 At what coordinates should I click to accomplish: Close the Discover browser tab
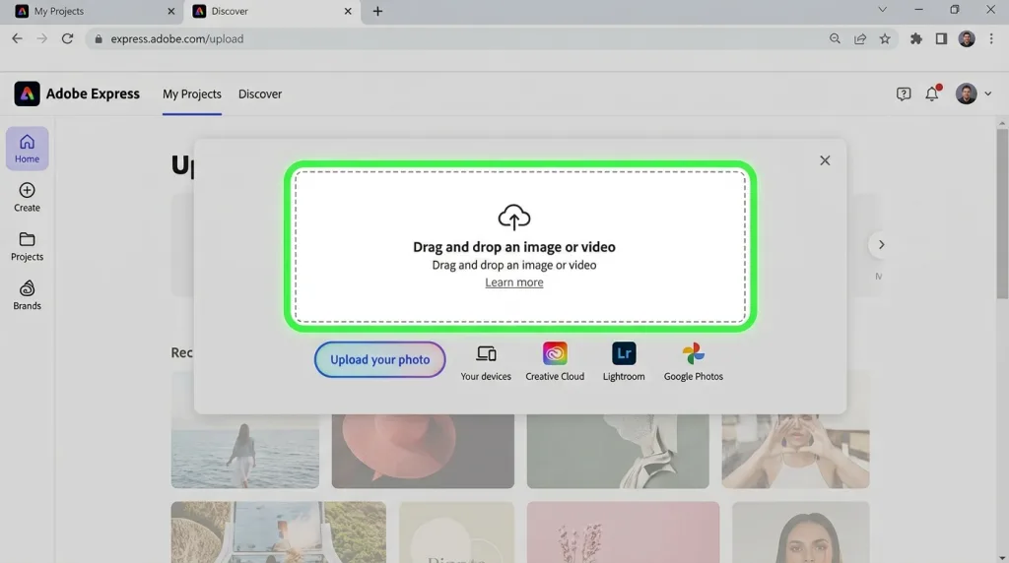tap(348, 12)
